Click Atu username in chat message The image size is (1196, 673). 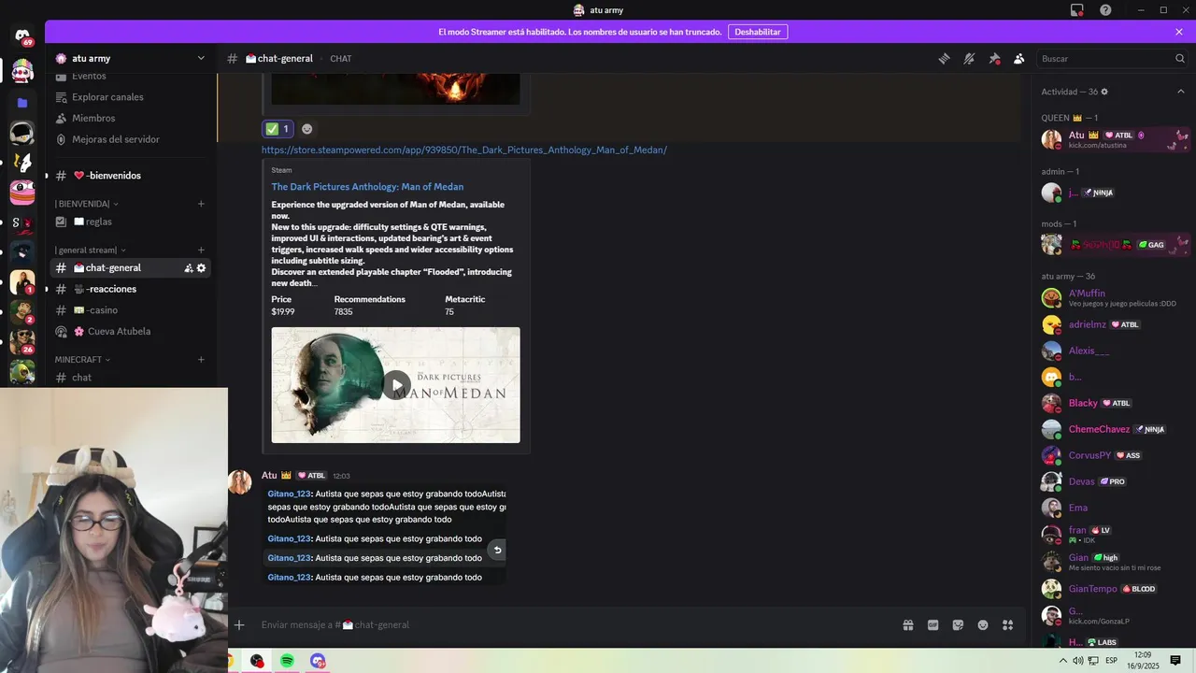coord(269,476)
